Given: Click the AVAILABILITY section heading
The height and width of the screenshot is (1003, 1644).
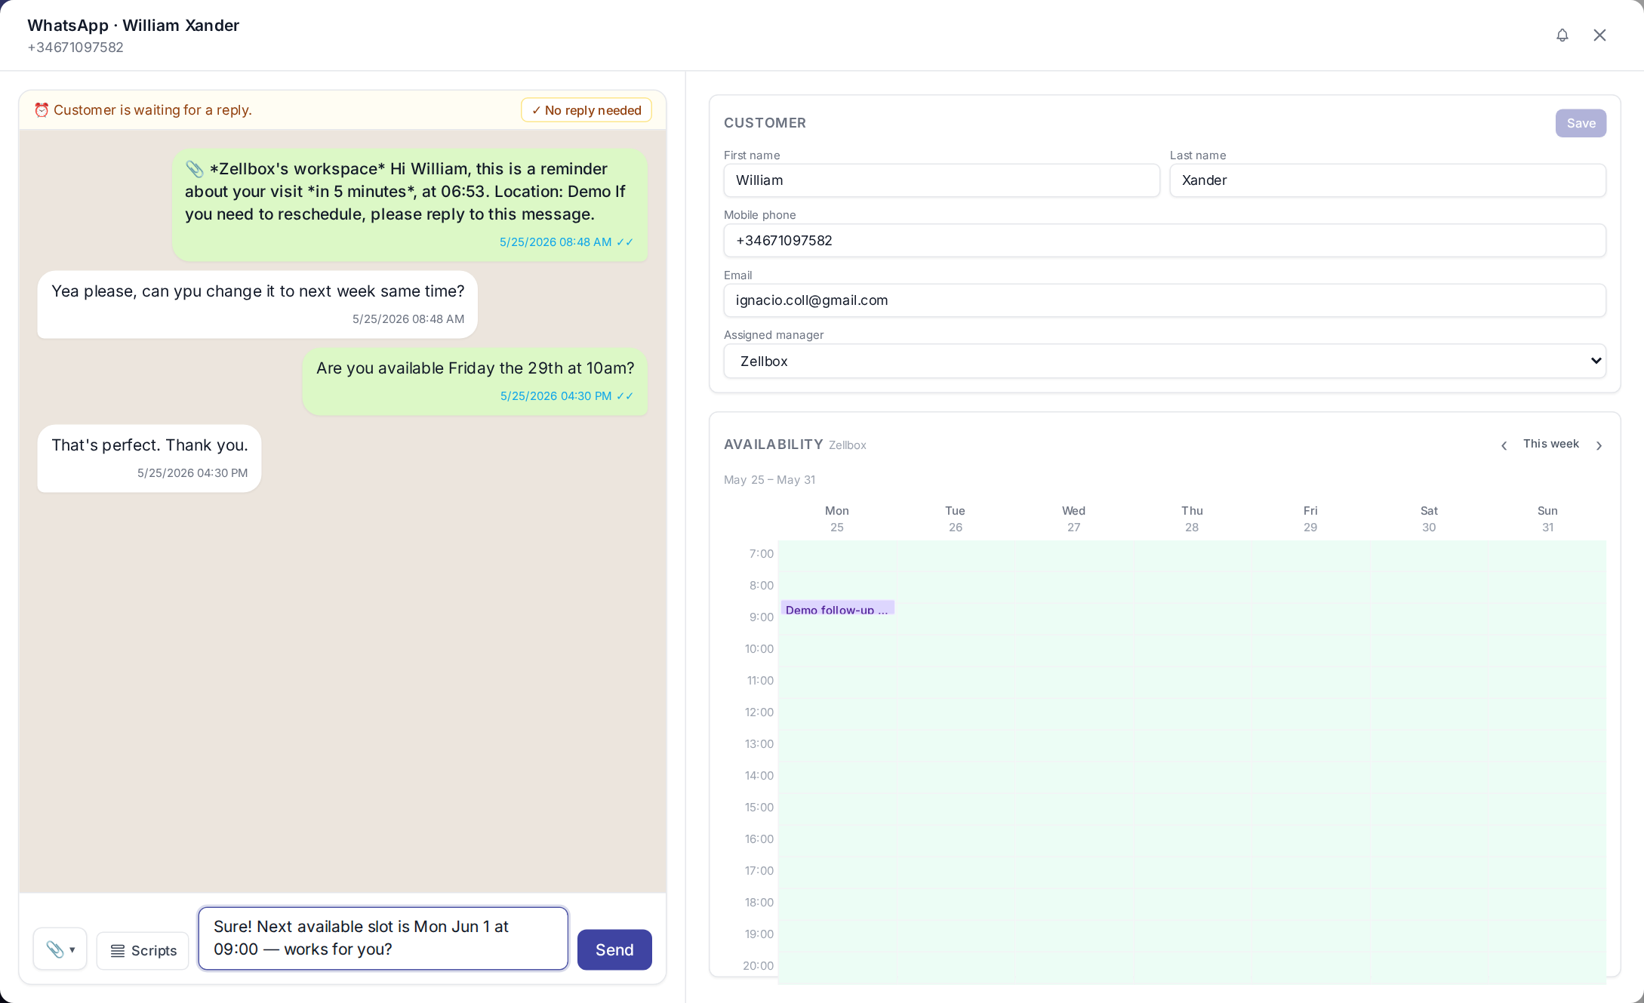Looking at the screenshot, I should pyautogui.click(x=773, y=445).
